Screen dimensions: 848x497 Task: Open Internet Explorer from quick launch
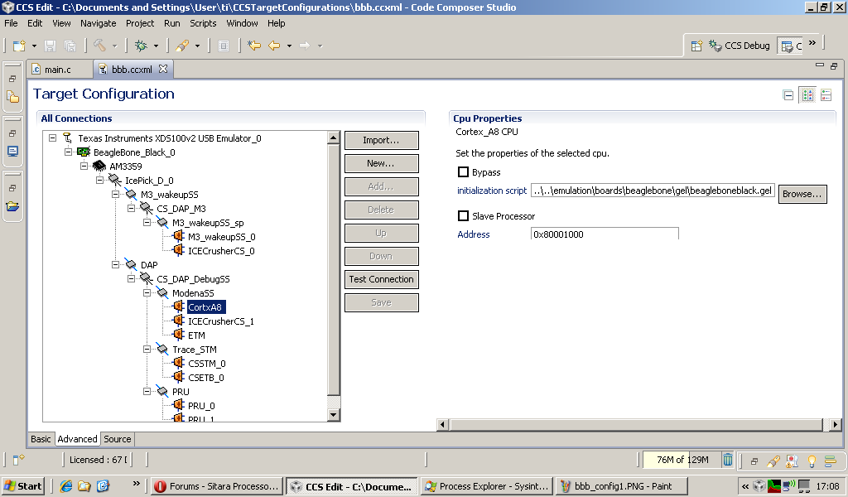(66, 485)
